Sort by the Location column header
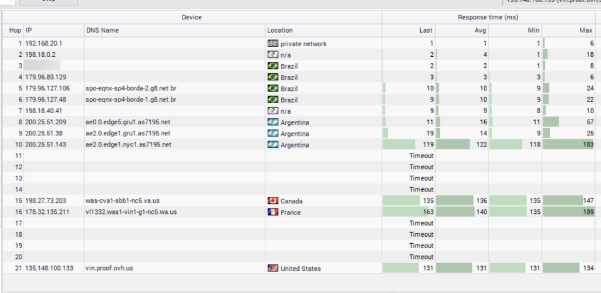 (x=323, y=30)
